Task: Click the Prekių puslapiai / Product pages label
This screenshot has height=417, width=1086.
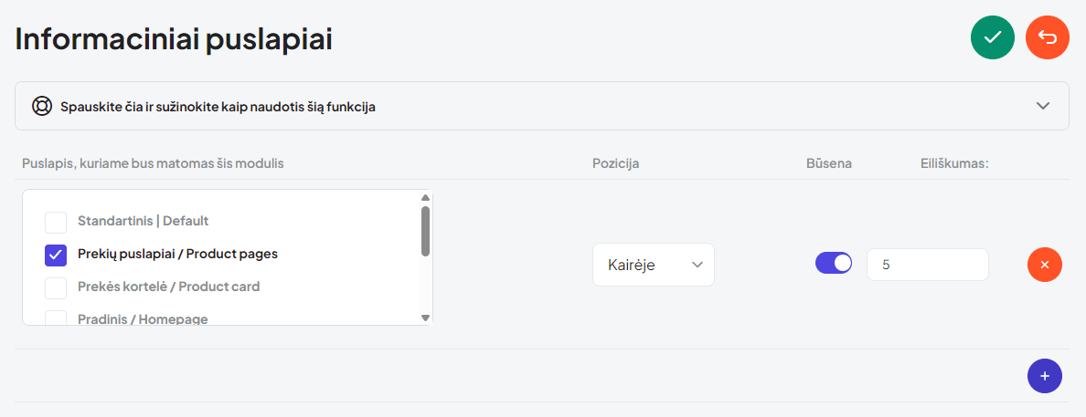Action: [x=177, y=254]
